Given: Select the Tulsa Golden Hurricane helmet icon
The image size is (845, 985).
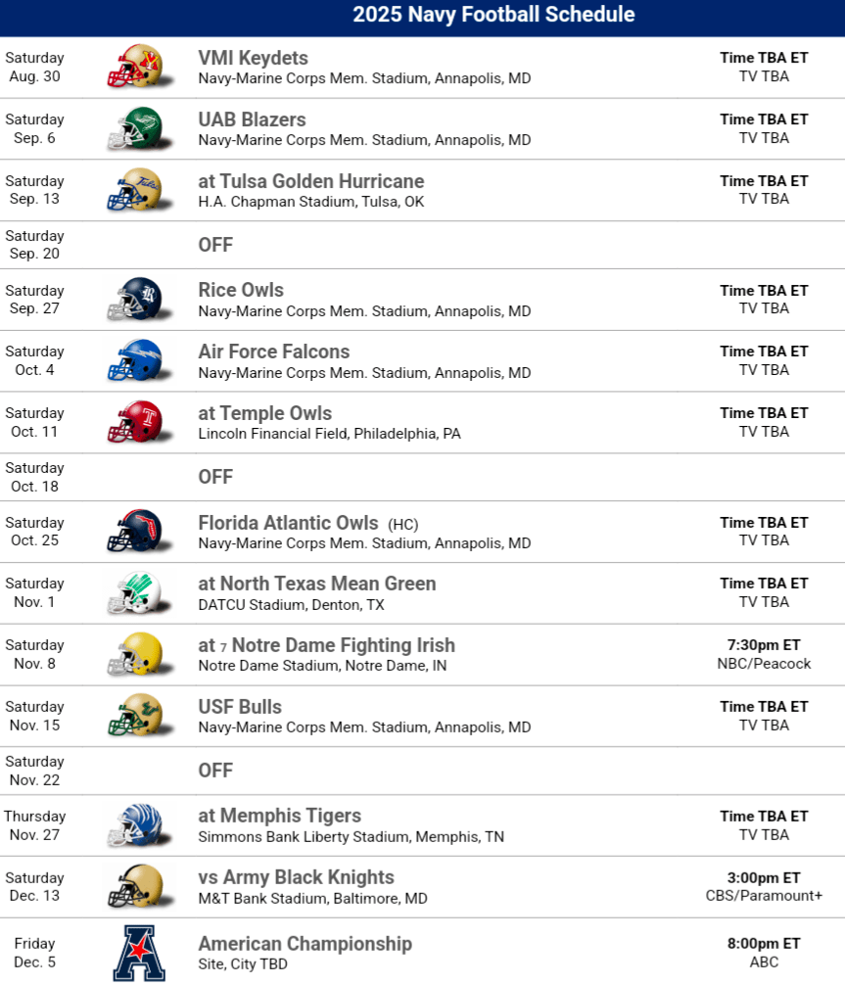Looking at the screenshot, I should click(135, 190).
